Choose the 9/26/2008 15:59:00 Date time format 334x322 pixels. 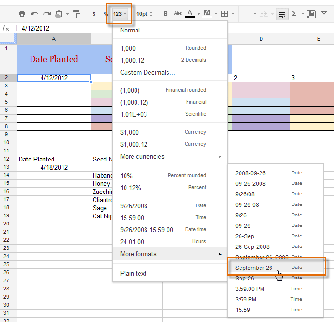point(170,230)
